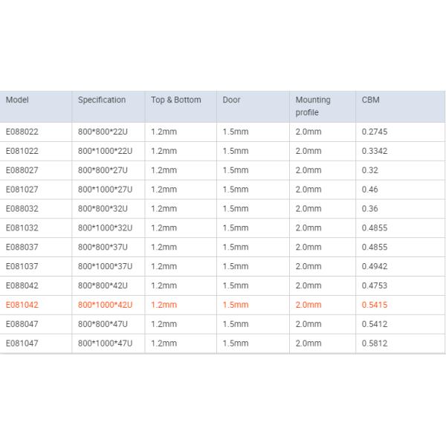
Task: Select the Top & Bottom column header
Action: click(176, 100)
